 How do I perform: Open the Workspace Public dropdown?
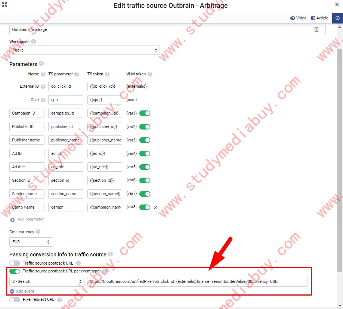click(x=84, y=50)
